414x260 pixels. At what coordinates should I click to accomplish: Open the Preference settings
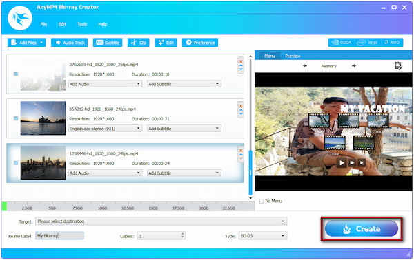(x=200, y=43)
